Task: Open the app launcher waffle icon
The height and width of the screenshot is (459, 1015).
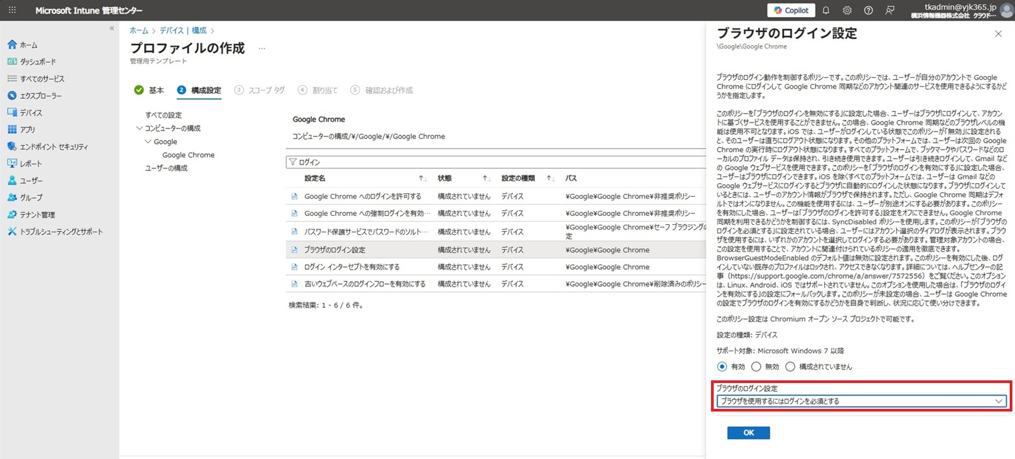Action: point(12,10)
